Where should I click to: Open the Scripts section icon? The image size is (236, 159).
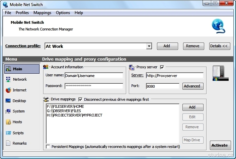pyautogui.click(x=8, y=133)
